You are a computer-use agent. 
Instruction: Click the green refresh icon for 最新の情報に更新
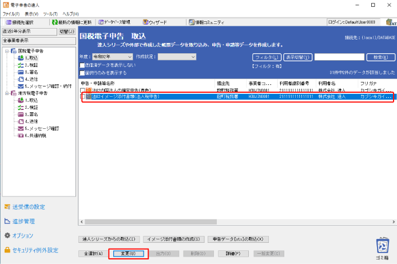point(54,22)
